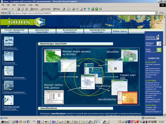Open the Состав продуктов JanusSuite tab
This screenshot has height=124, width=166.
pyautogui.click(x=15, y=31)
